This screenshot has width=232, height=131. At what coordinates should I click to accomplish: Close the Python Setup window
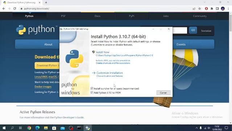pos(169,29)
